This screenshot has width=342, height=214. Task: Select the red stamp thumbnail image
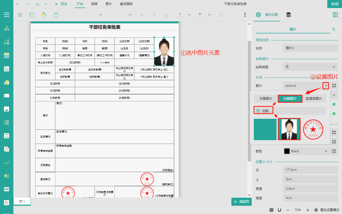click(x=313, y=129)
